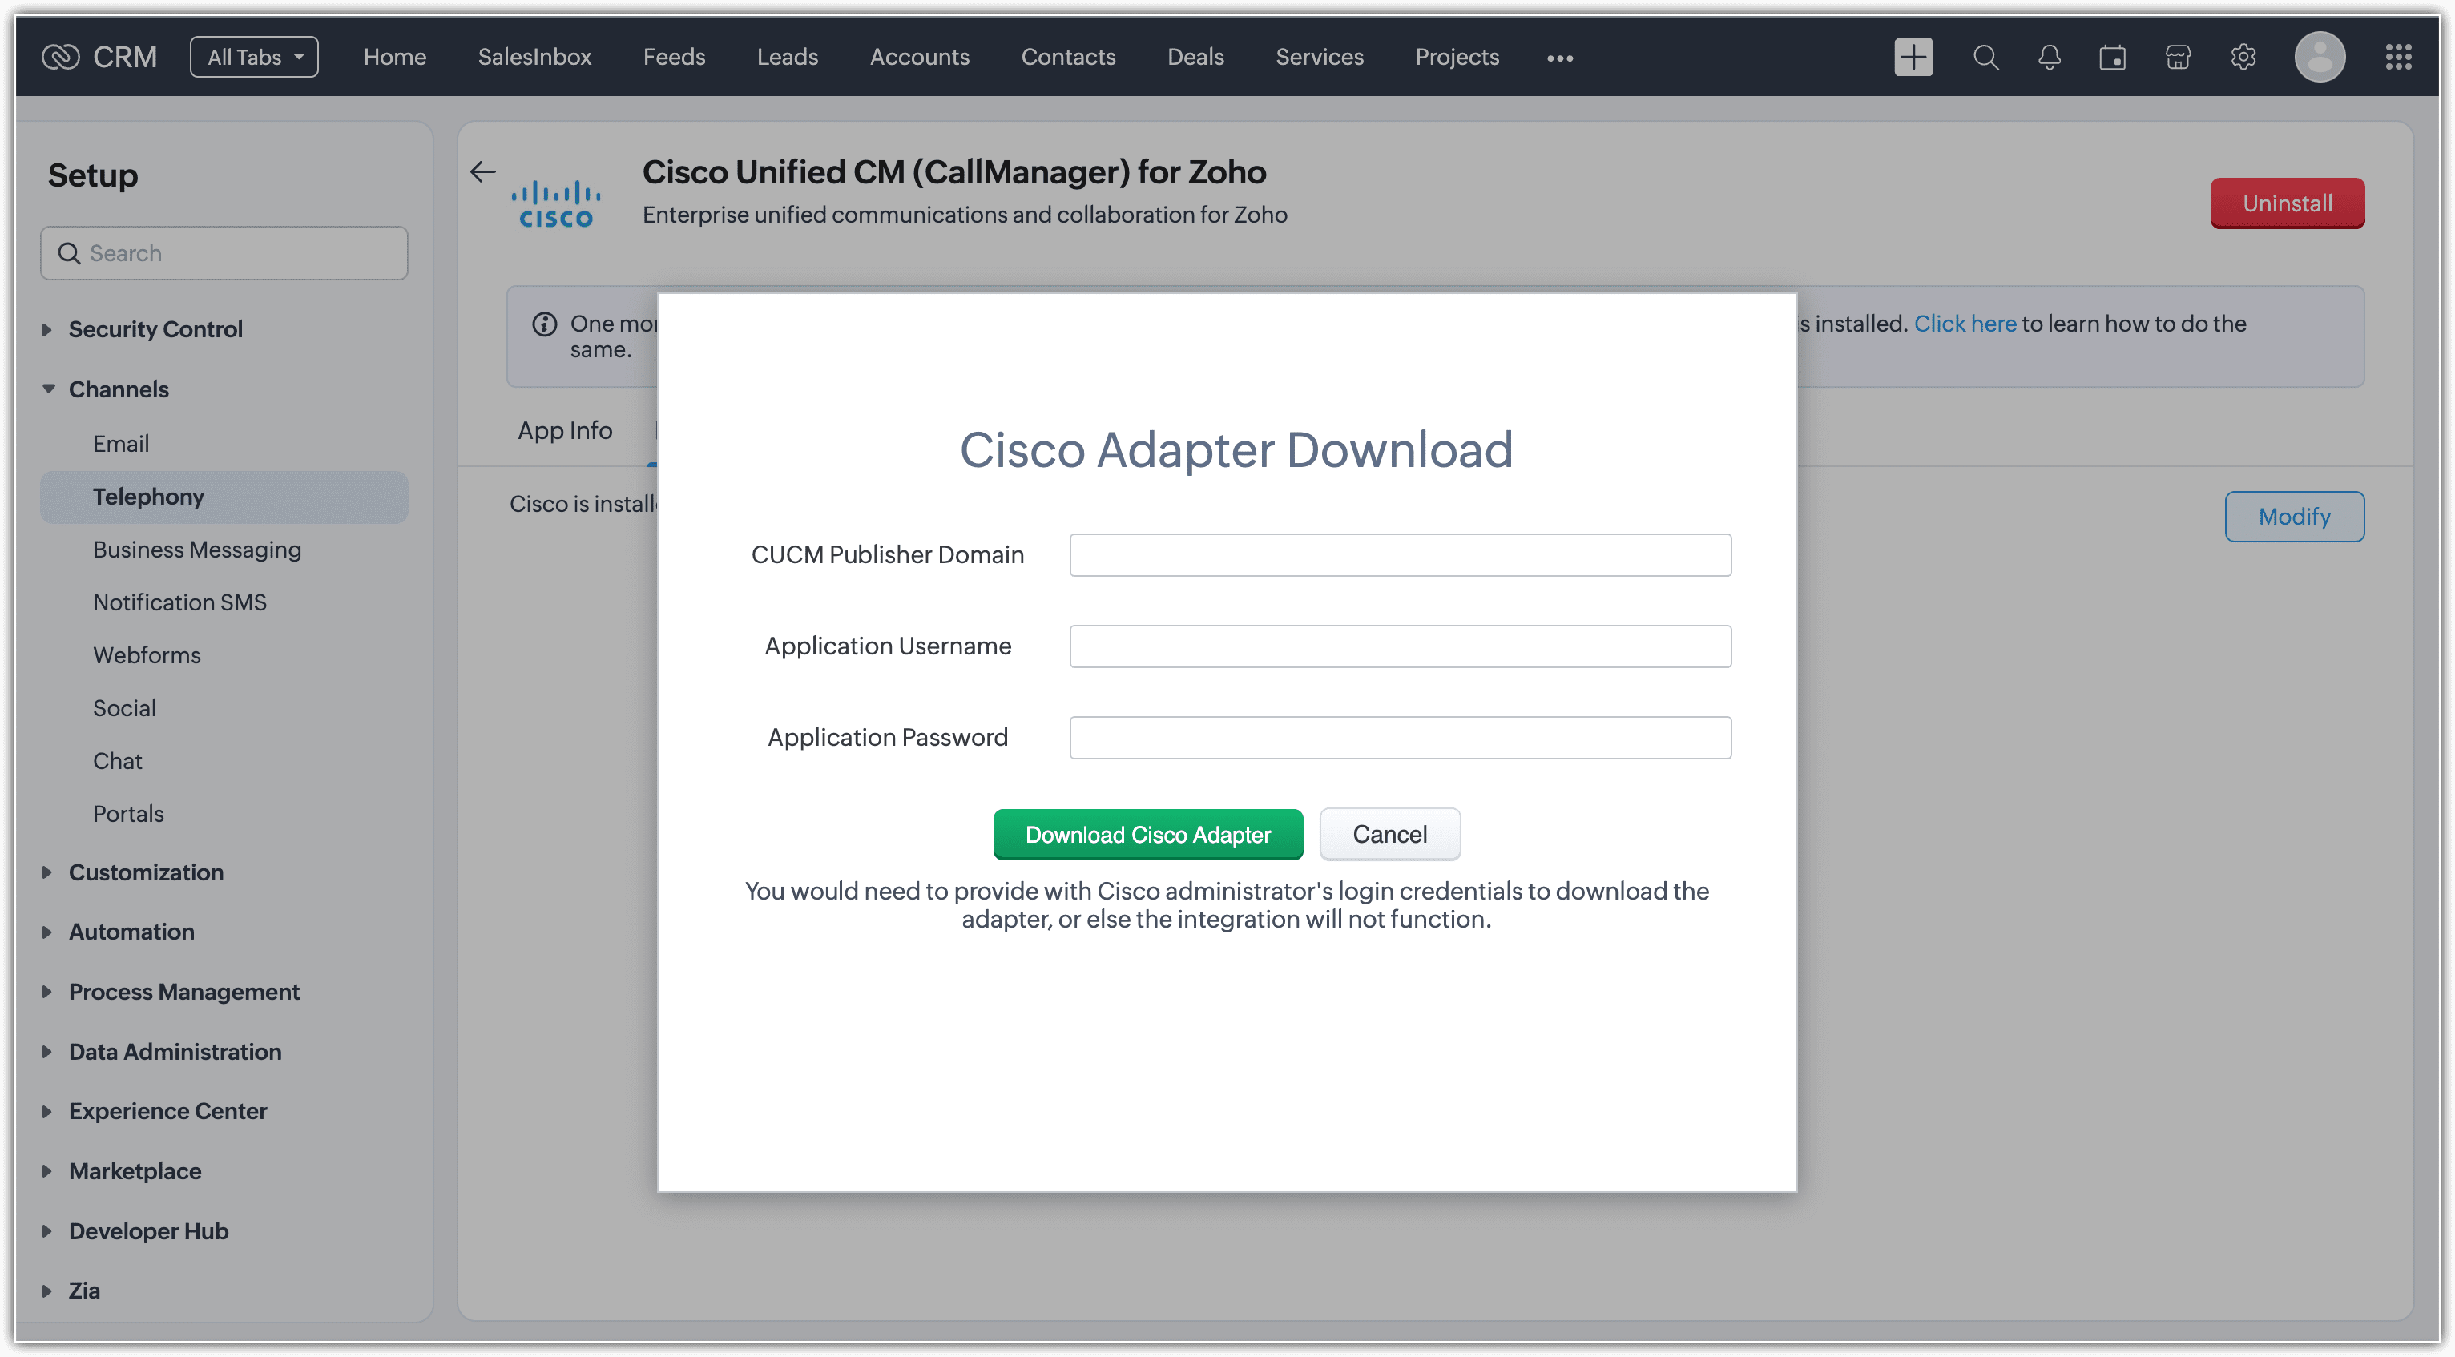
Task: Expand the Security Control section
Action: 155,328
